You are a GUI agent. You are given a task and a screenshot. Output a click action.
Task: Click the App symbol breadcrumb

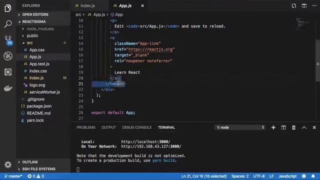tap(116, 14)
